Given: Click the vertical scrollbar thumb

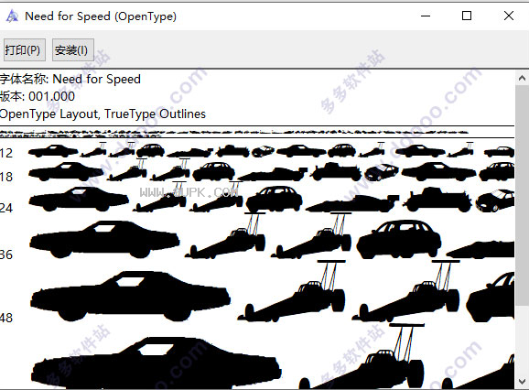Looking at the screenshot, I should pos(522,196).
